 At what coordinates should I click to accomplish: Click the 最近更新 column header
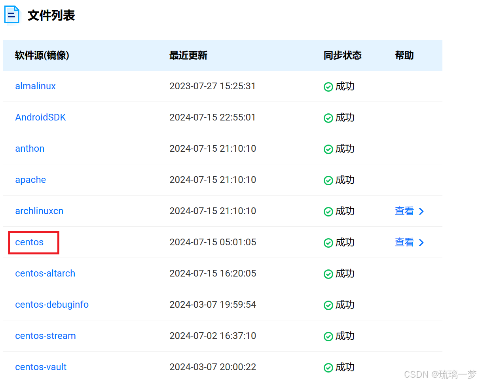tap(188, 55)
